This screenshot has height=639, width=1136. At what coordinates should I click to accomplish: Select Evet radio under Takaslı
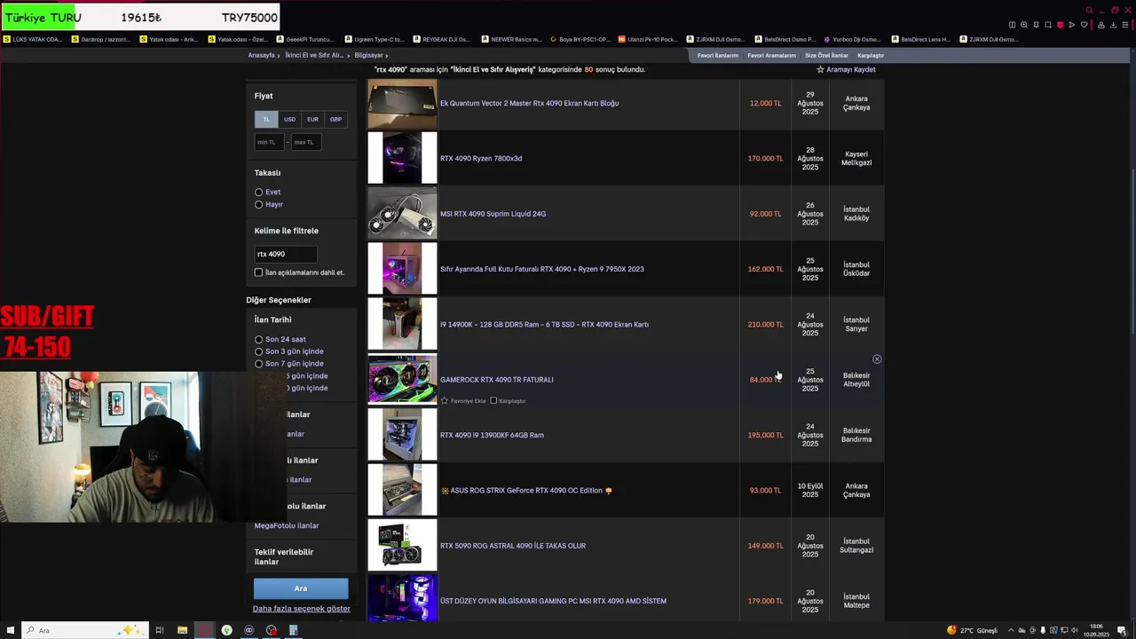tap(259, 193)
